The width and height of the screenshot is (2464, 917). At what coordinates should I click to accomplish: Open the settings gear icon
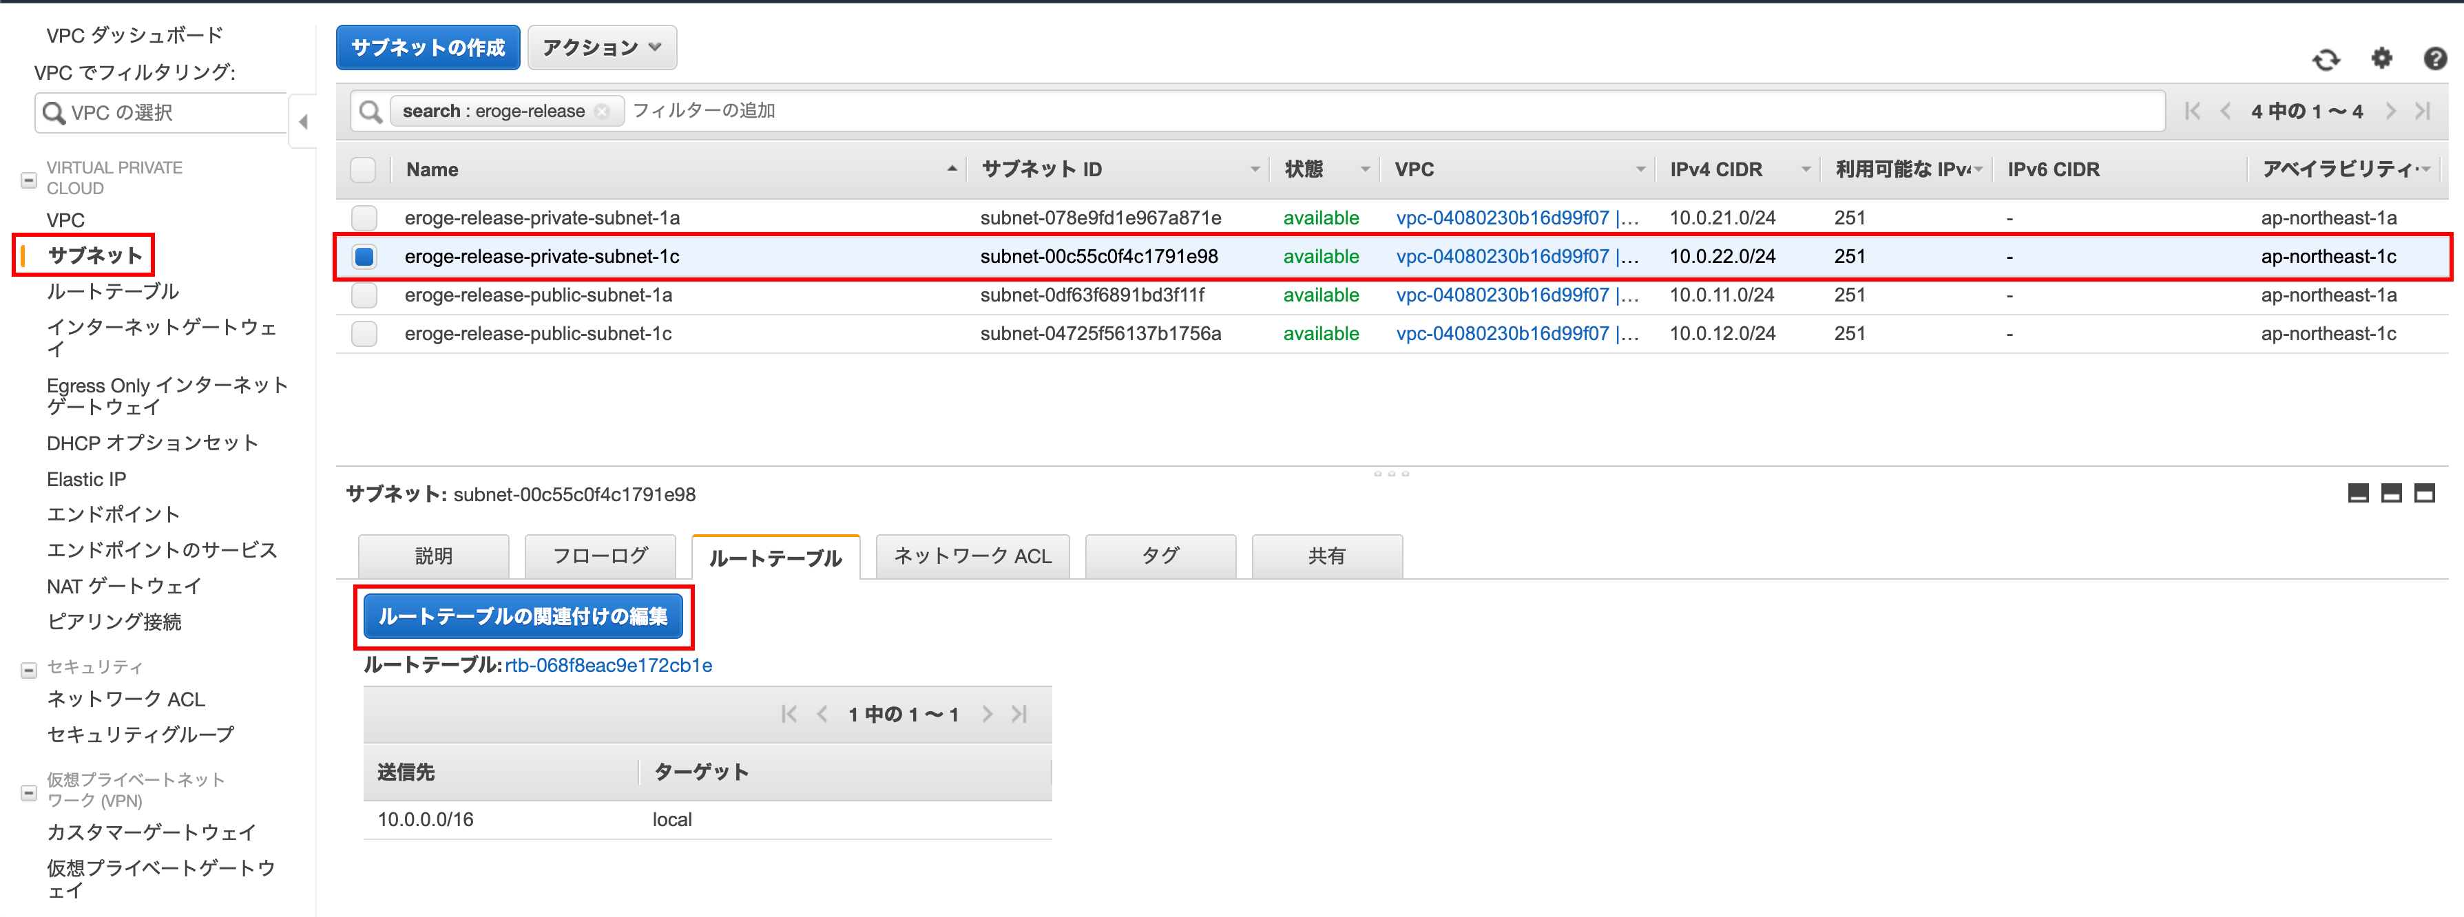(2381, 59)
